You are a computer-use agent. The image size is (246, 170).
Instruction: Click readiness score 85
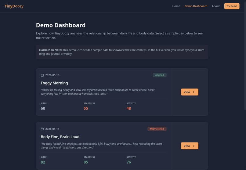[x=86, y=162]
